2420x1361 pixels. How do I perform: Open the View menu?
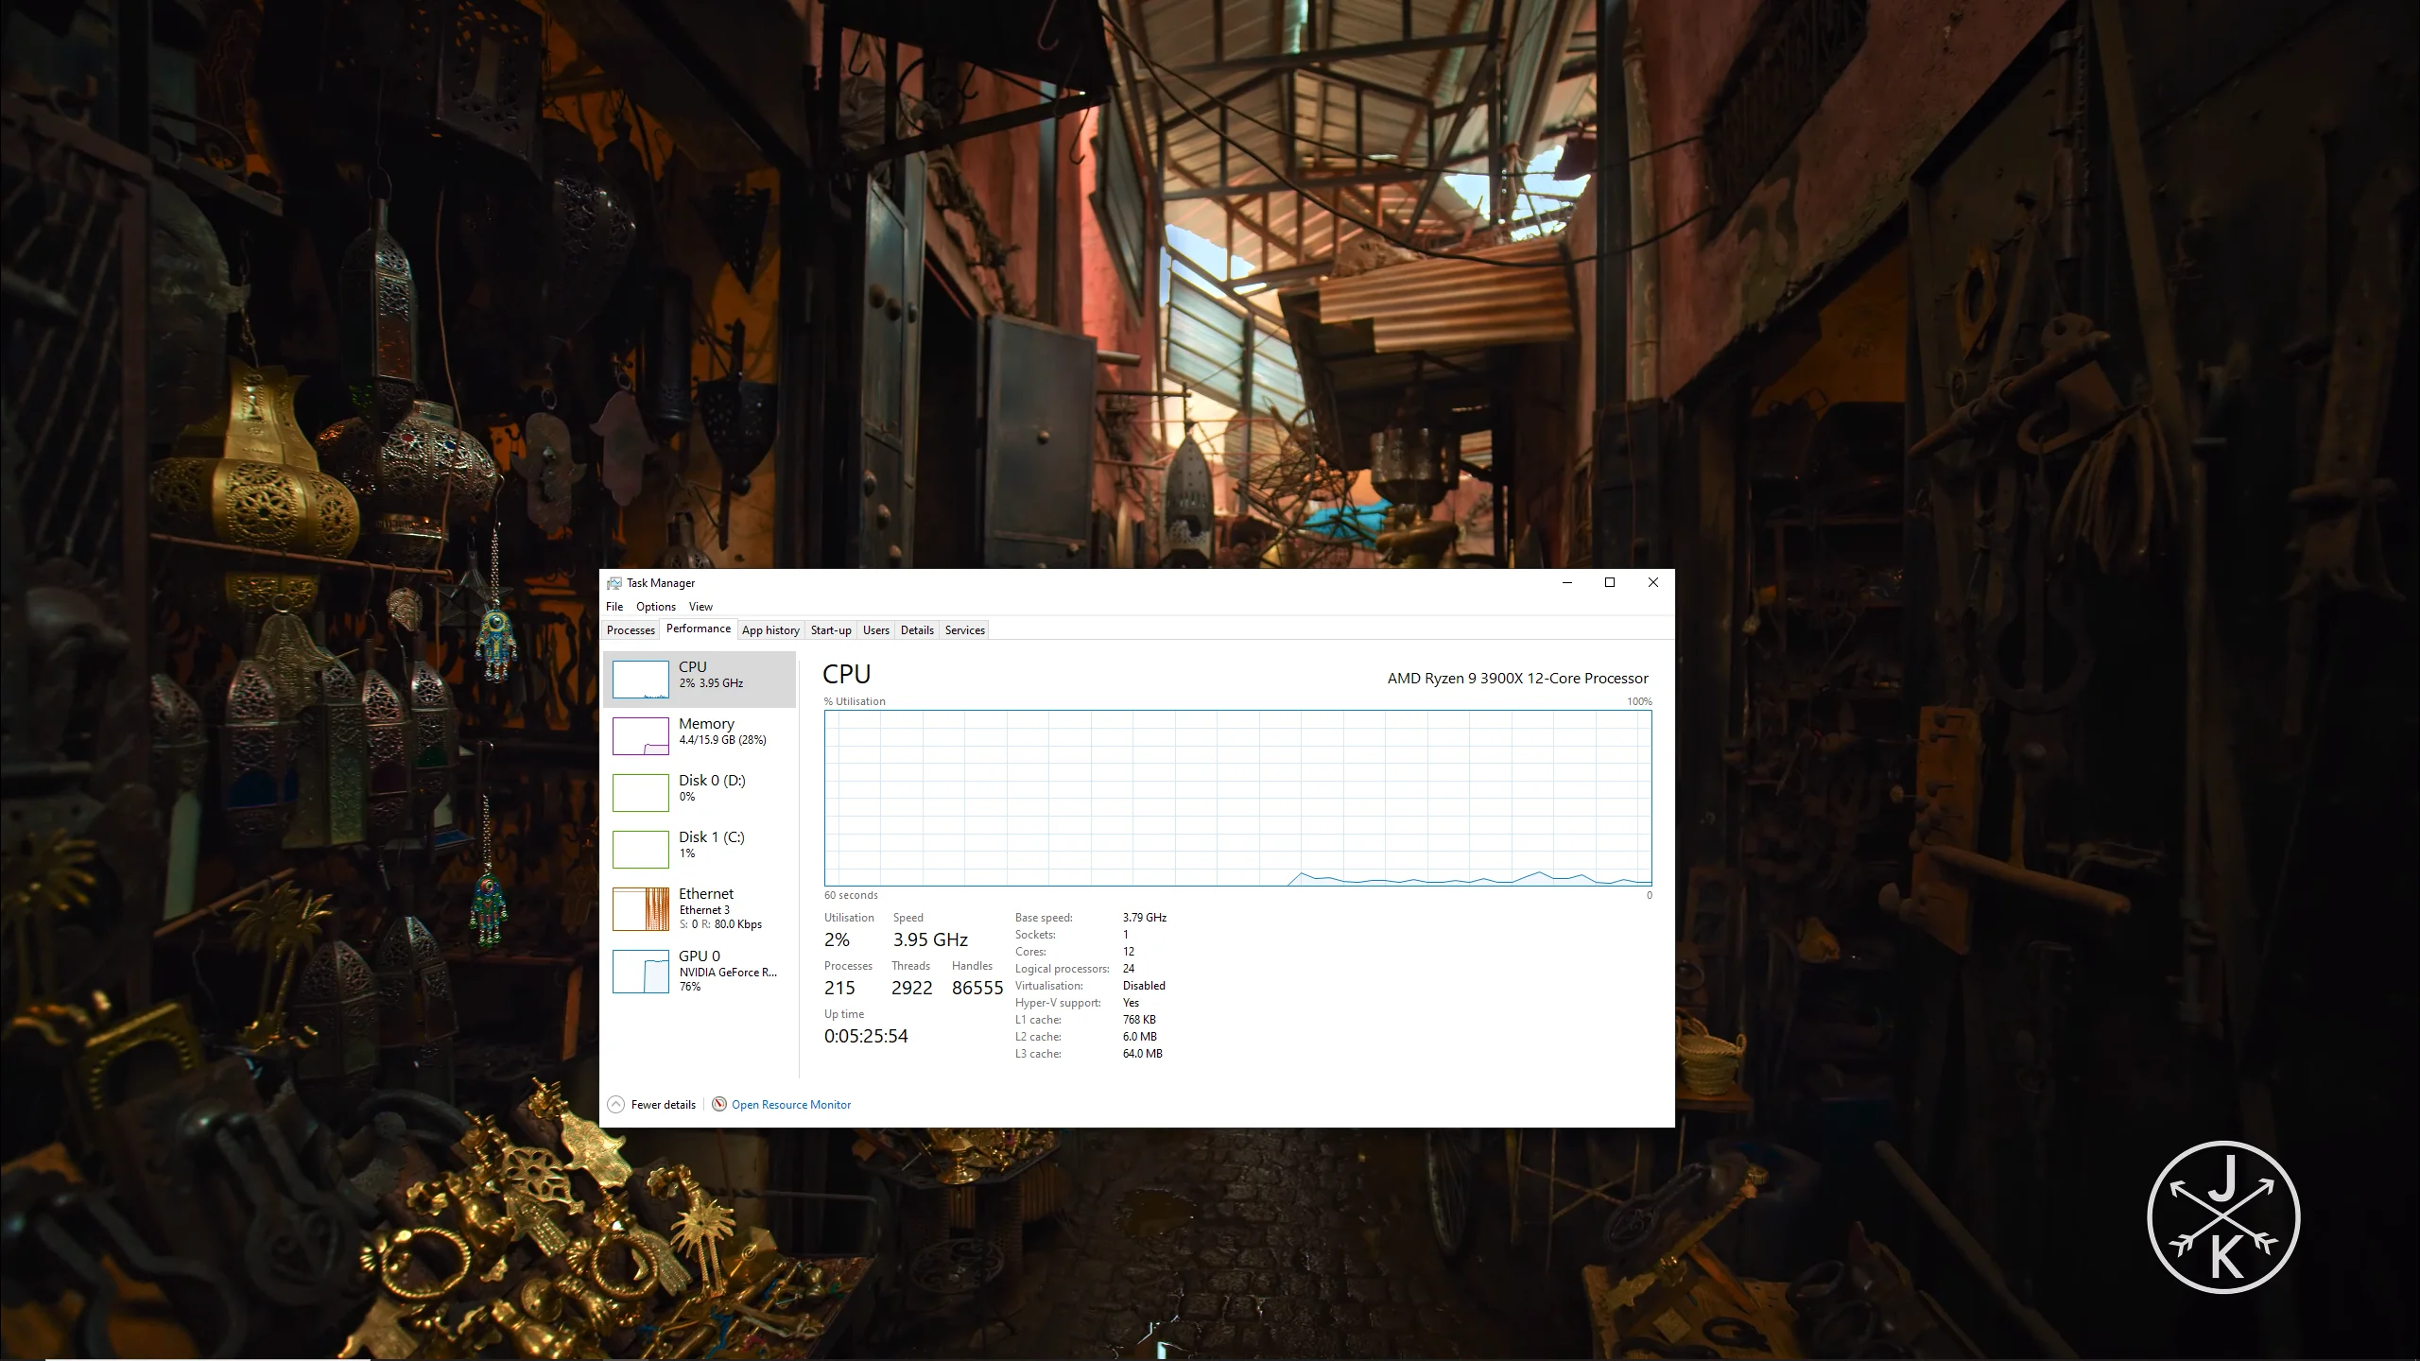click(700, 607)
